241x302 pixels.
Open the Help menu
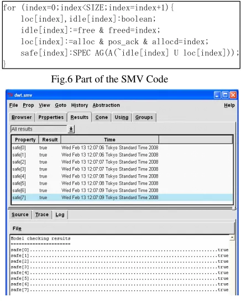point(229,105)
